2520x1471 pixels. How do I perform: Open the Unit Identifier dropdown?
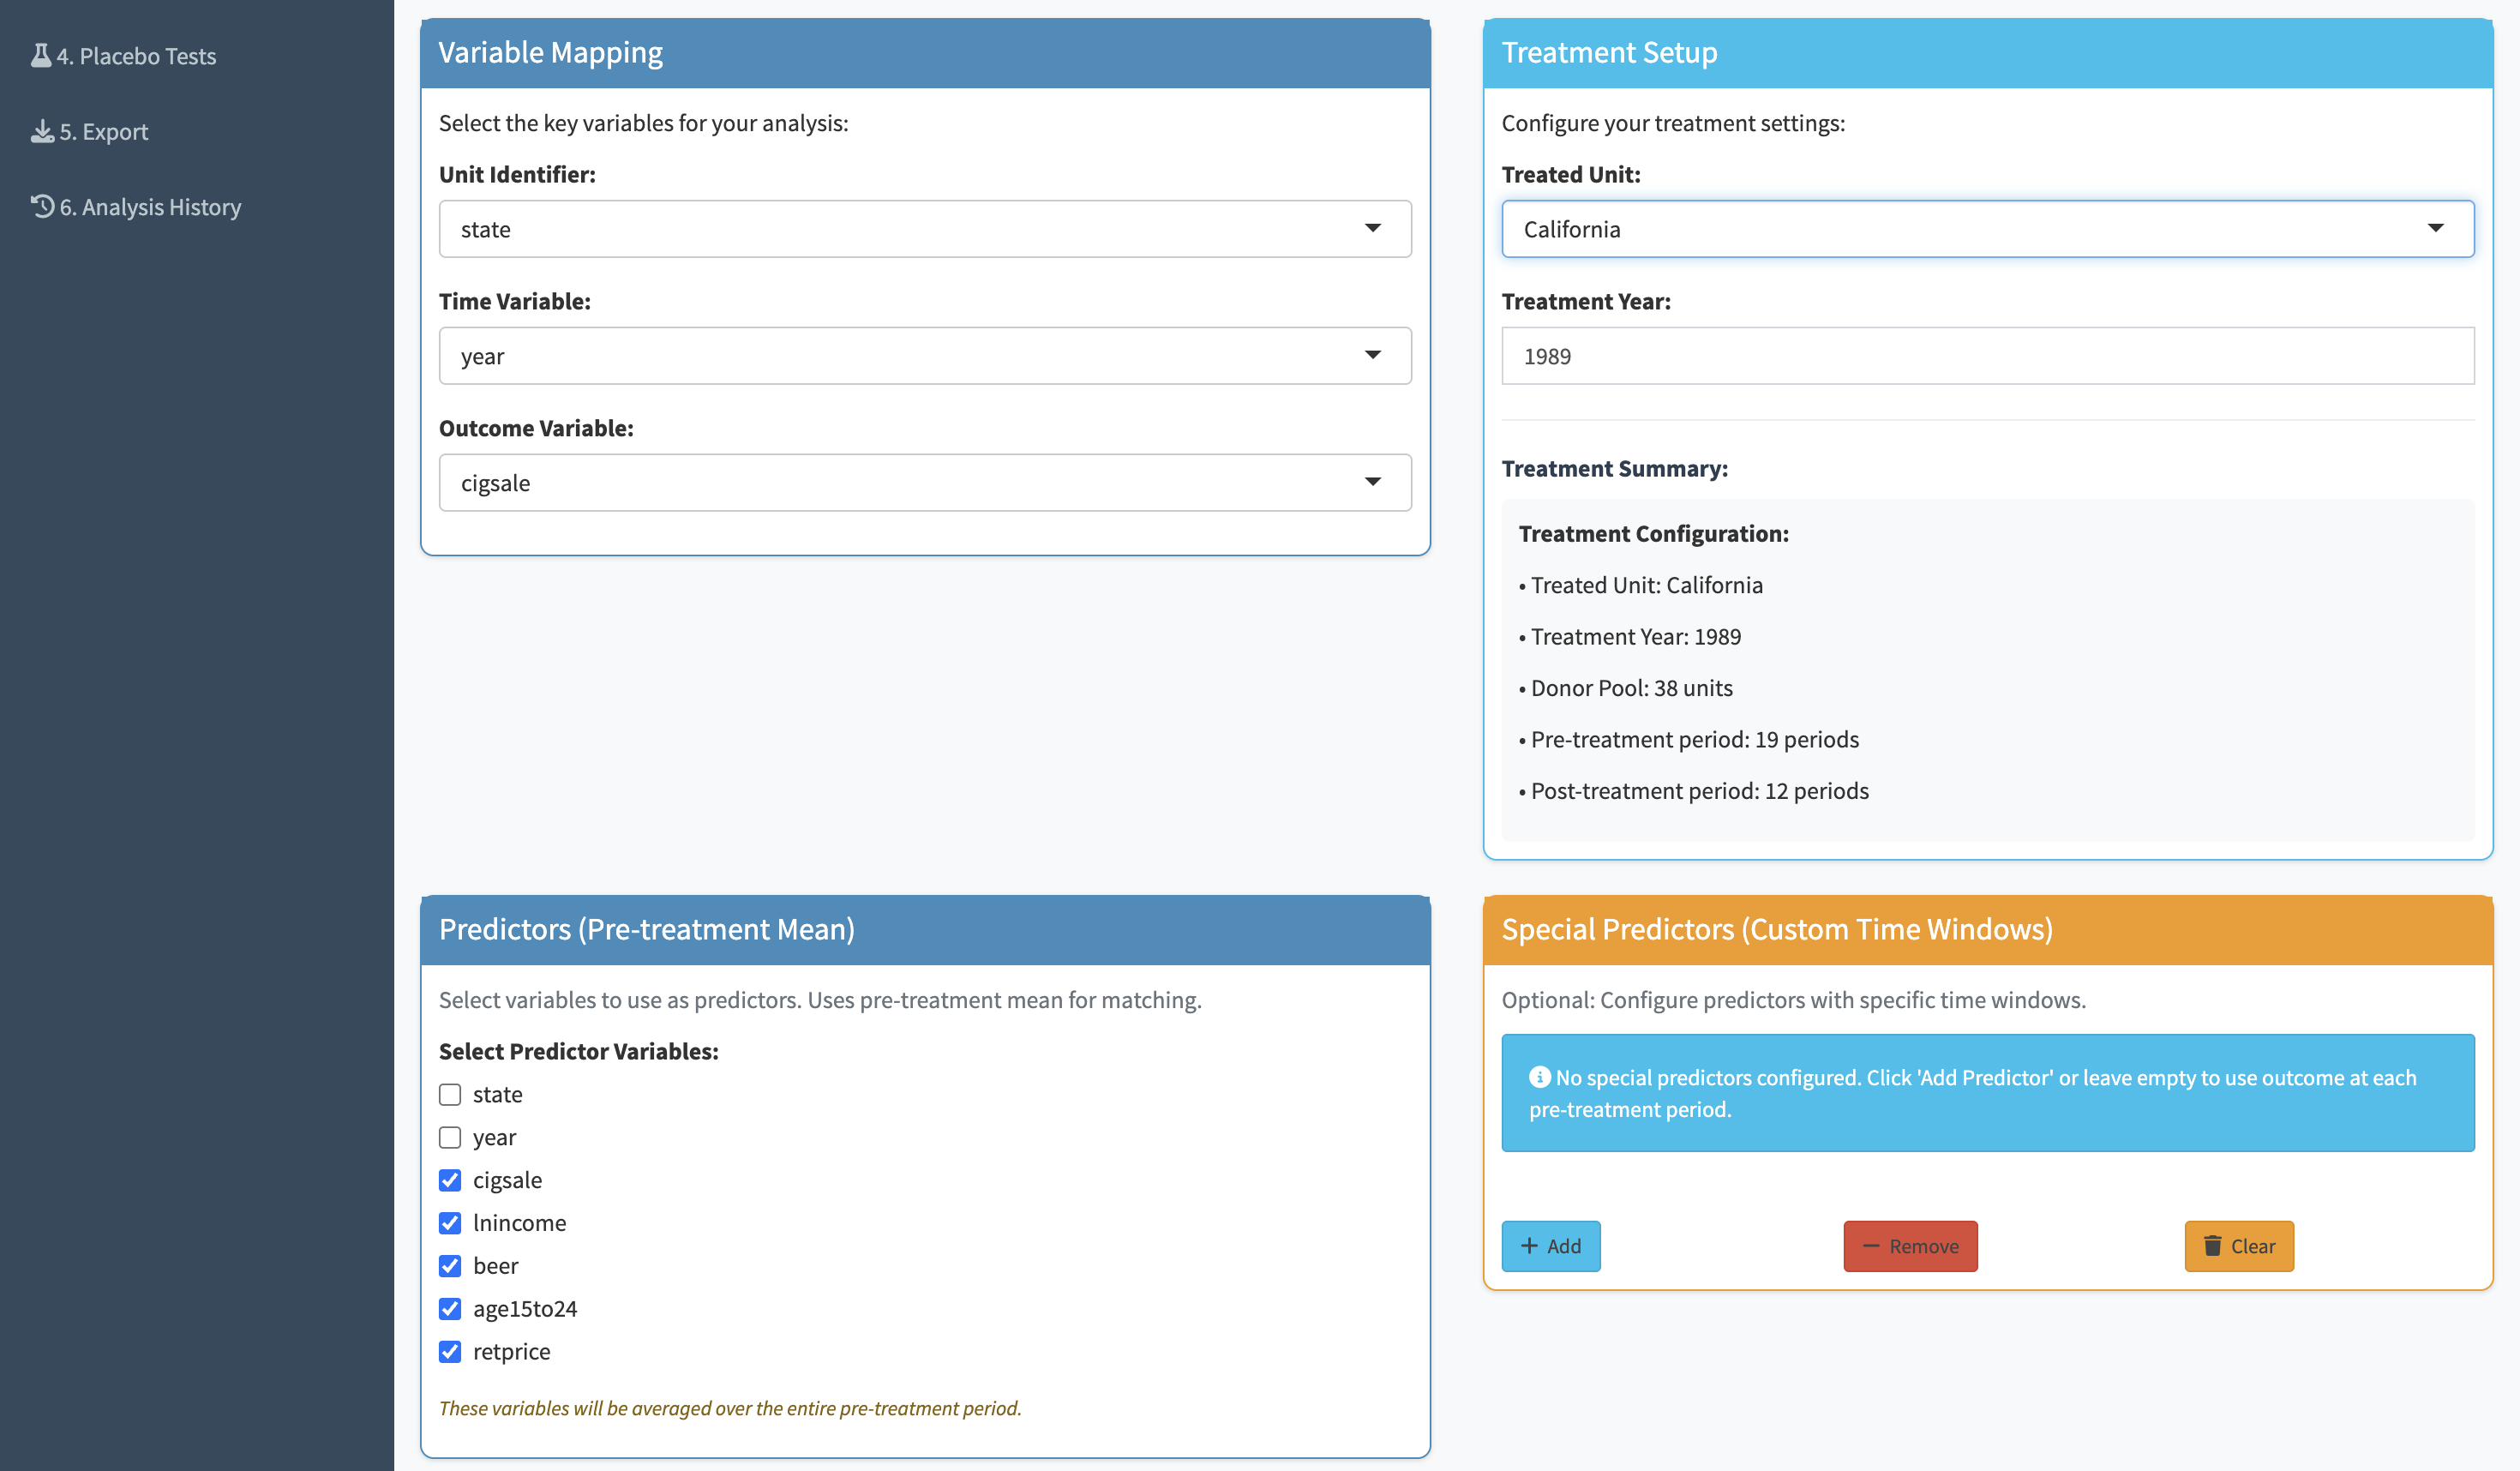click(924, 229)
